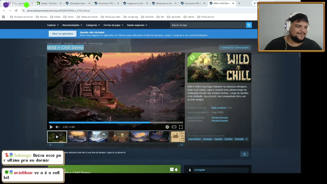Open the distributor Wombat Brawler link

click(220, 121)
